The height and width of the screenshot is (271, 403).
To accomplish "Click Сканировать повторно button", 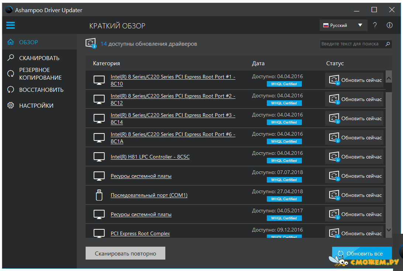I will coord(125,253).
